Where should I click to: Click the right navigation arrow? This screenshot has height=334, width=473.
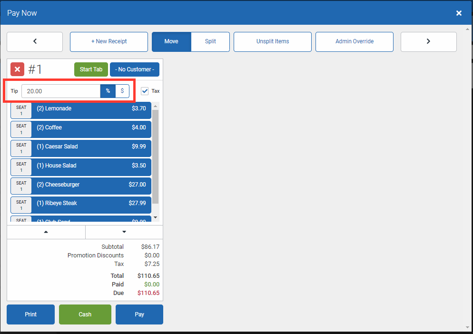pyautogui.click(x=428, y=42)
